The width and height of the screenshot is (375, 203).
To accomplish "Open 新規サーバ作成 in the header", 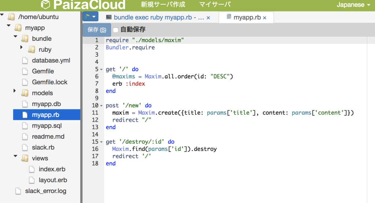I will 163,4.
